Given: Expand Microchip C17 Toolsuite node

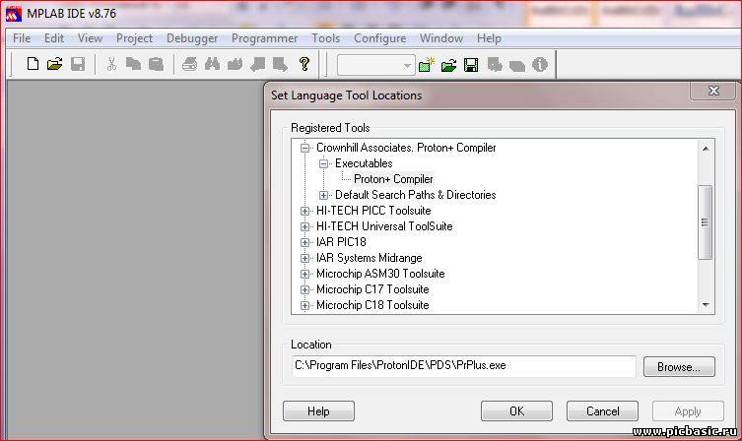Looking at the screenshot, I should [x=305, y=289].
